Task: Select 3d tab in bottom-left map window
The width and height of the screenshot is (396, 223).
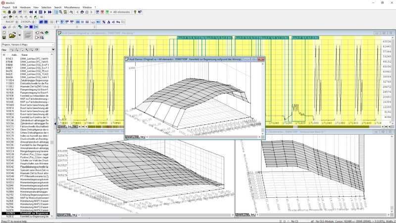Action: pyautogui.click(x=74, y=215)
